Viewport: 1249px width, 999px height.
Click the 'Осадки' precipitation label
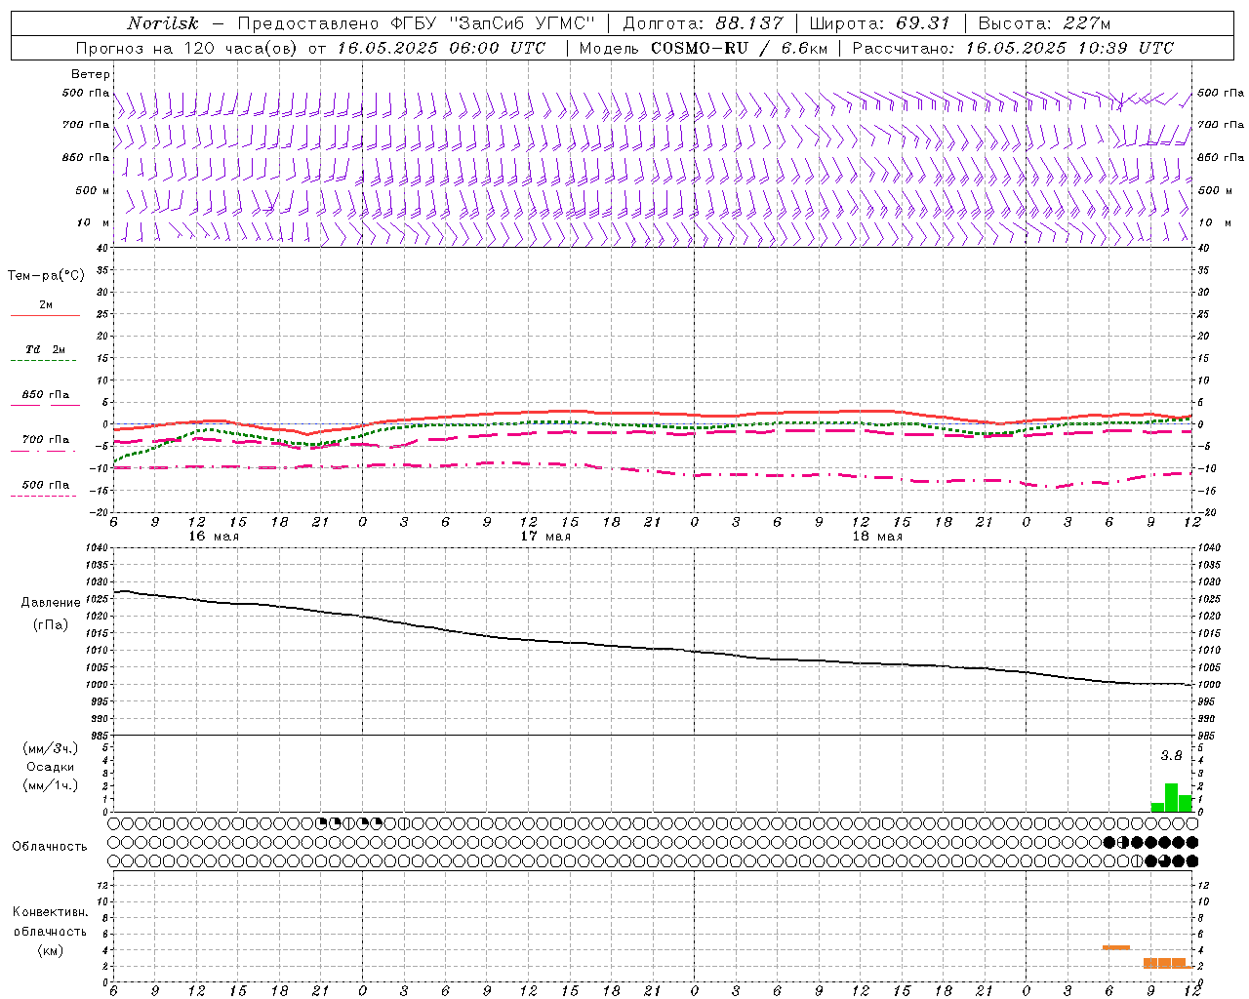click(x=51, y=766)
